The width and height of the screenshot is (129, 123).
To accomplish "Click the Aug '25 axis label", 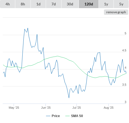I will click(109, 108).
